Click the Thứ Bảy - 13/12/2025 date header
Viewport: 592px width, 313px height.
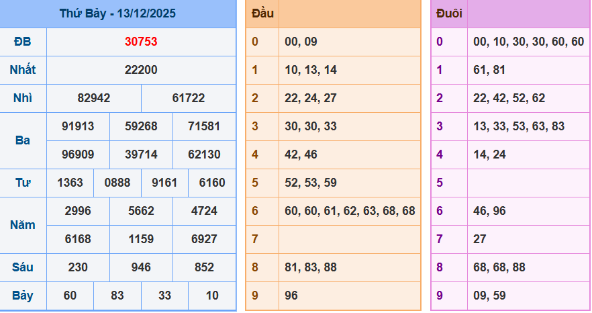[117, 13]
